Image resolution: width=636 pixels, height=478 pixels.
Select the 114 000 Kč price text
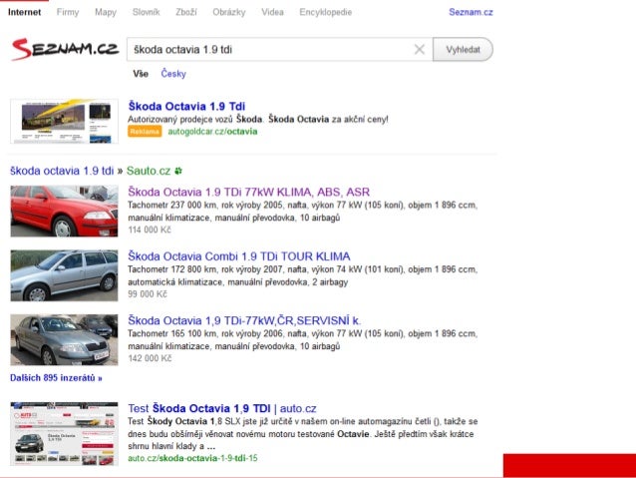(150, 230)
